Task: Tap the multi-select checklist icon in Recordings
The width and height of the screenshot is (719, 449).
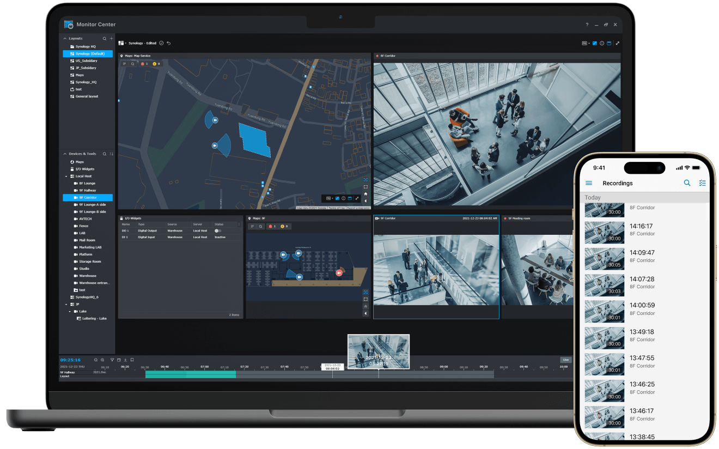Action: pos(702,183)
